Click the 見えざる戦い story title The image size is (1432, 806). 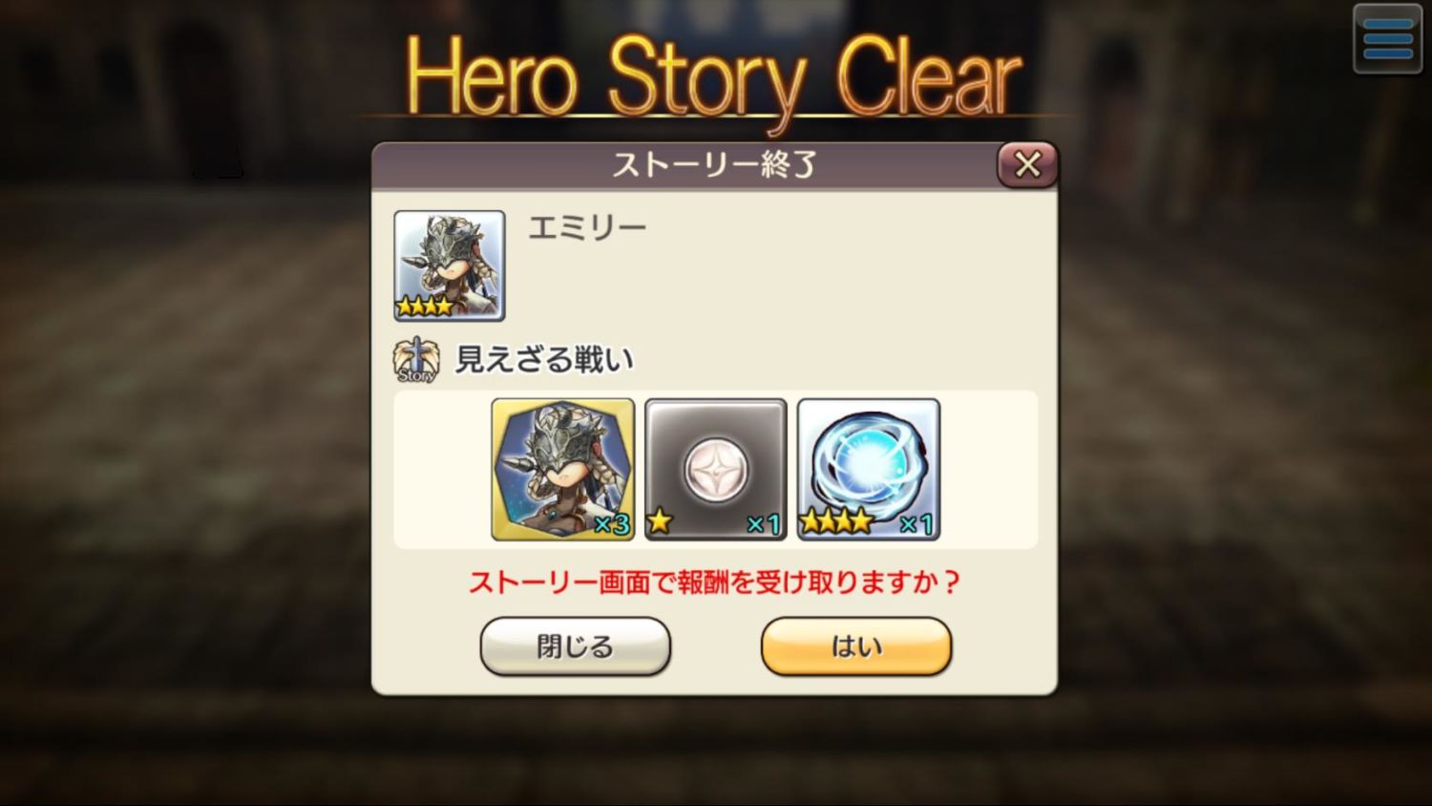click(544, 360)
